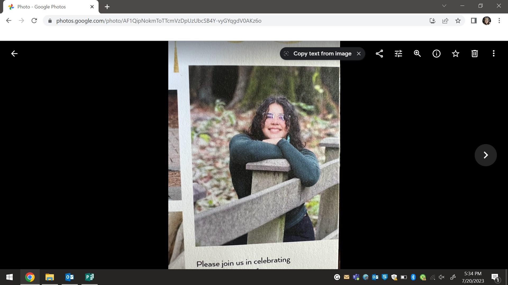Screen dimensions: 508x285
Task: Open the share photo icon
Action: [x=379, y=54]
